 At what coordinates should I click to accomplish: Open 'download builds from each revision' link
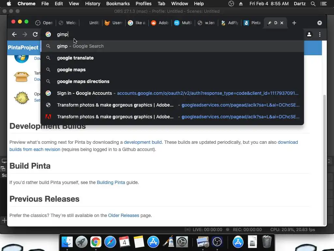154,146
